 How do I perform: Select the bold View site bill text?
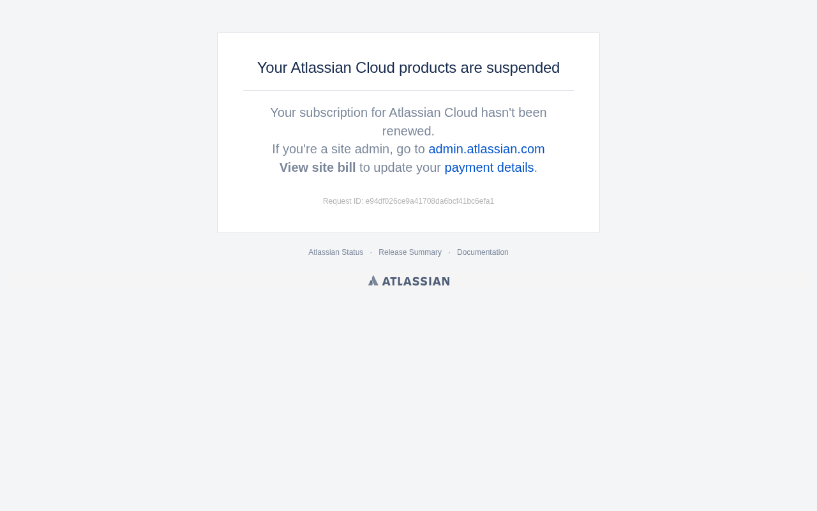(x=317, y=167)
